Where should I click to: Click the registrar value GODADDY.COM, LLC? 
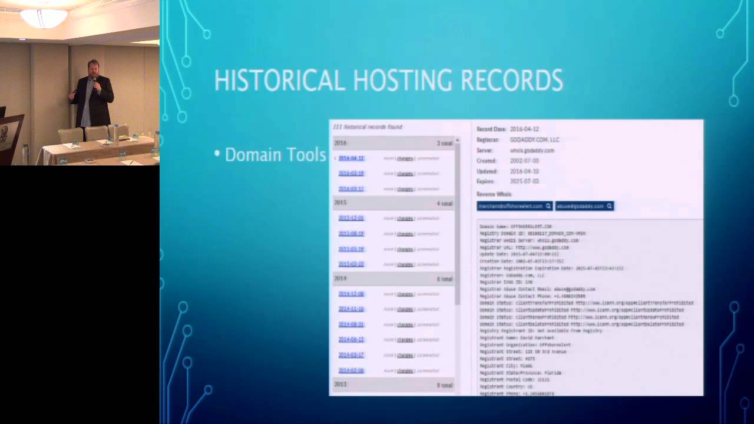click(x=534, y=140)
